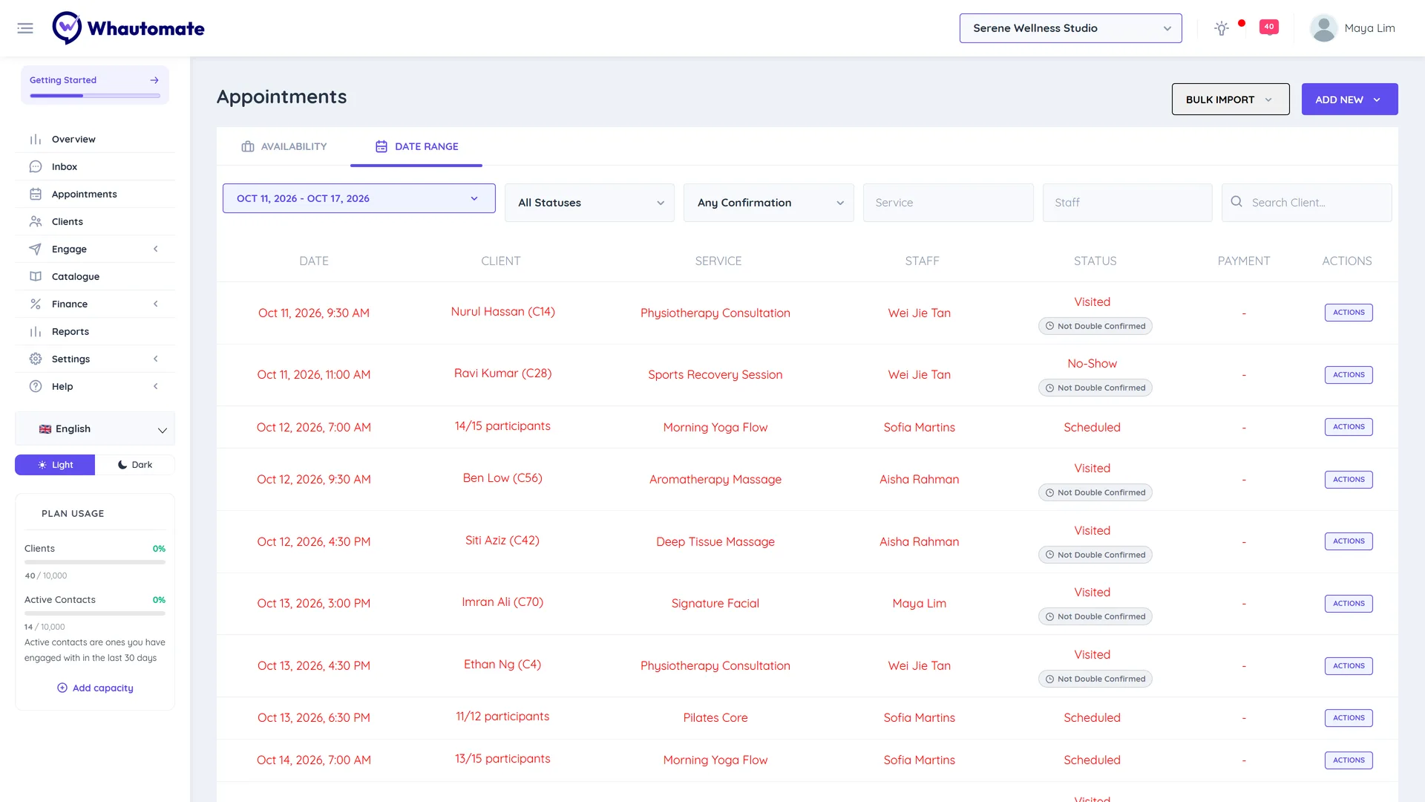
Task: Click the Clients plan usage bar
Action: tap(95, 562)
